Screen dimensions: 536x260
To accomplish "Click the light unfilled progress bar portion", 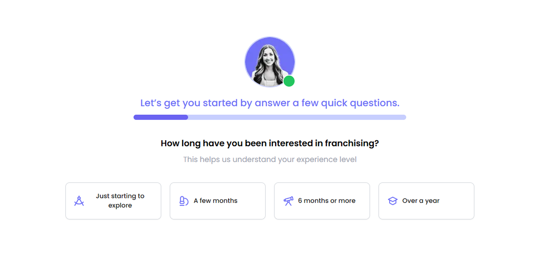I will tap(297, 117).
